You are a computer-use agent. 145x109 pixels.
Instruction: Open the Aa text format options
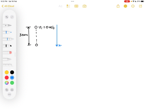click(x=60, y=6)
